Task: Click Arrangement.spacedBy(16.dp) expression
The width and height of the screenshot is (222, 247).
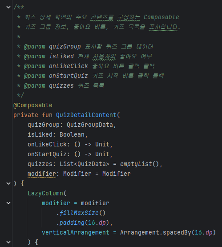Action: (x=168, y=232)
